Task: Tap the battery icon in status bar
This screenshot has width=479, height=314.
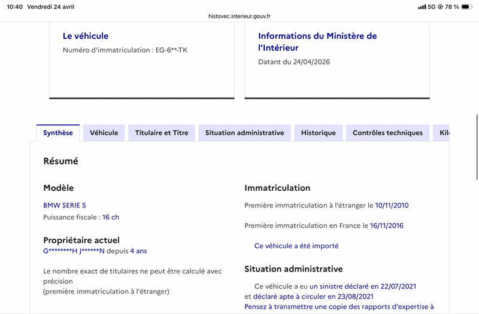Action: point(466,7)
